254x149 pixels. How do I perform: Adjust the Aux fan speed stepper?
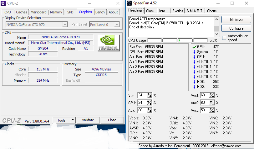tap(149, 110)
